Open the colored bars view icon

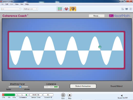click(60, 9)
